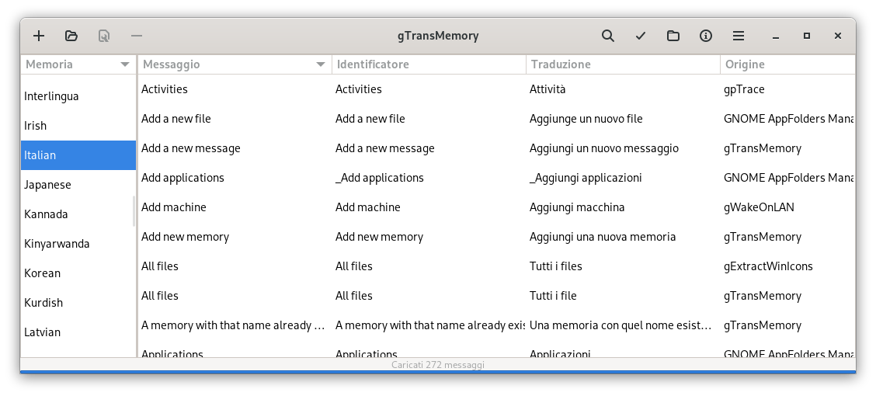This screenshot has height=396, width=876.
Task: Click the translation 'Aggiungi una nuova memoria'
Action: pos(603,237)
